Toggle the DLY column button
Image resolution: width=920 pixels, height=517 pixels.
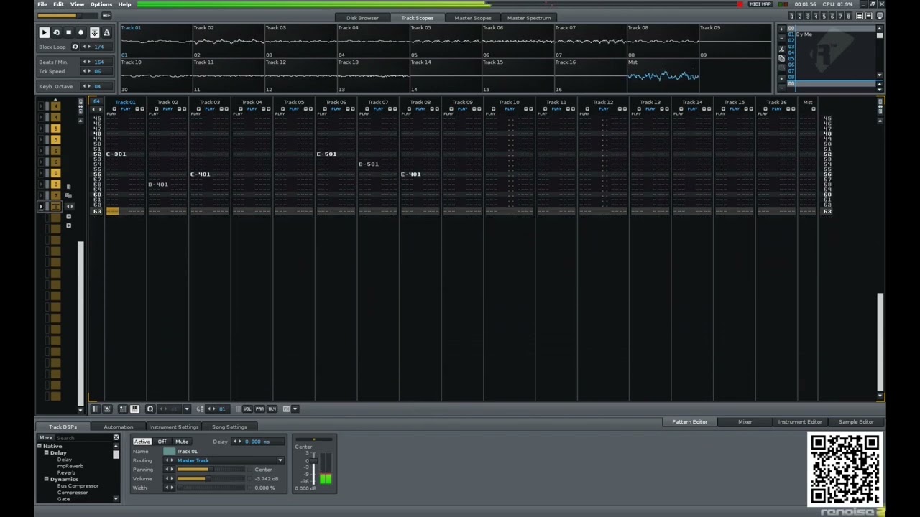(x=272, y=409)
